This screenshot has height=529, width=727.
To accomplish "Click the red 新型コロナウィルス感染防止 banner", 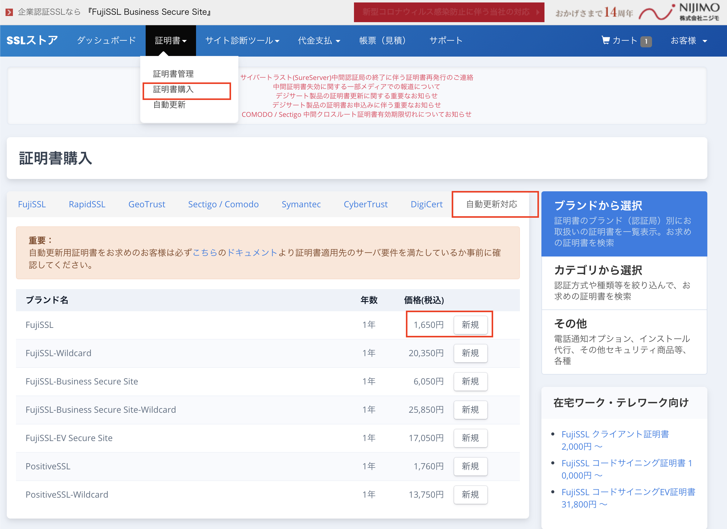I will click(x=449, y=12).
